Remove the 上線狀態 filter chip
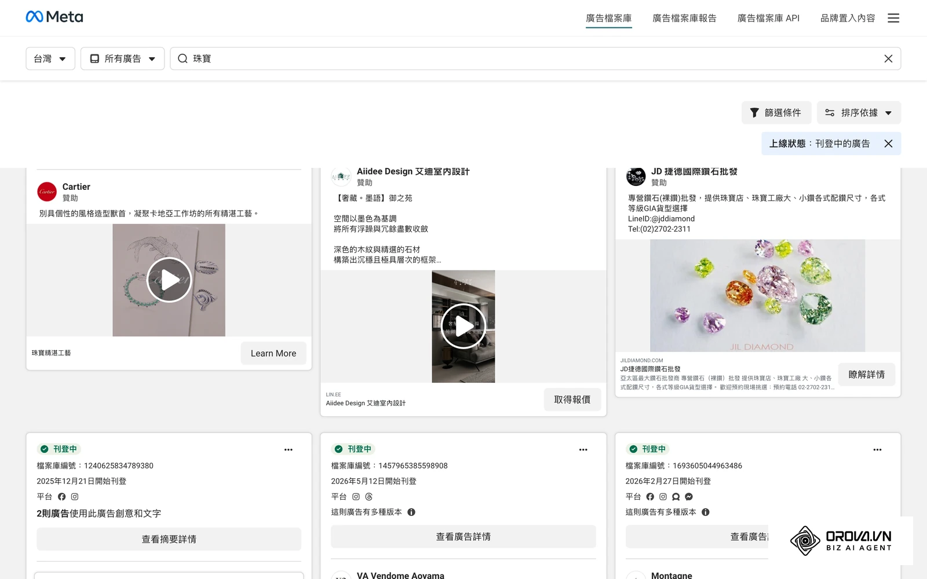This screenshot has height=579, width=927. coord(888,144)
